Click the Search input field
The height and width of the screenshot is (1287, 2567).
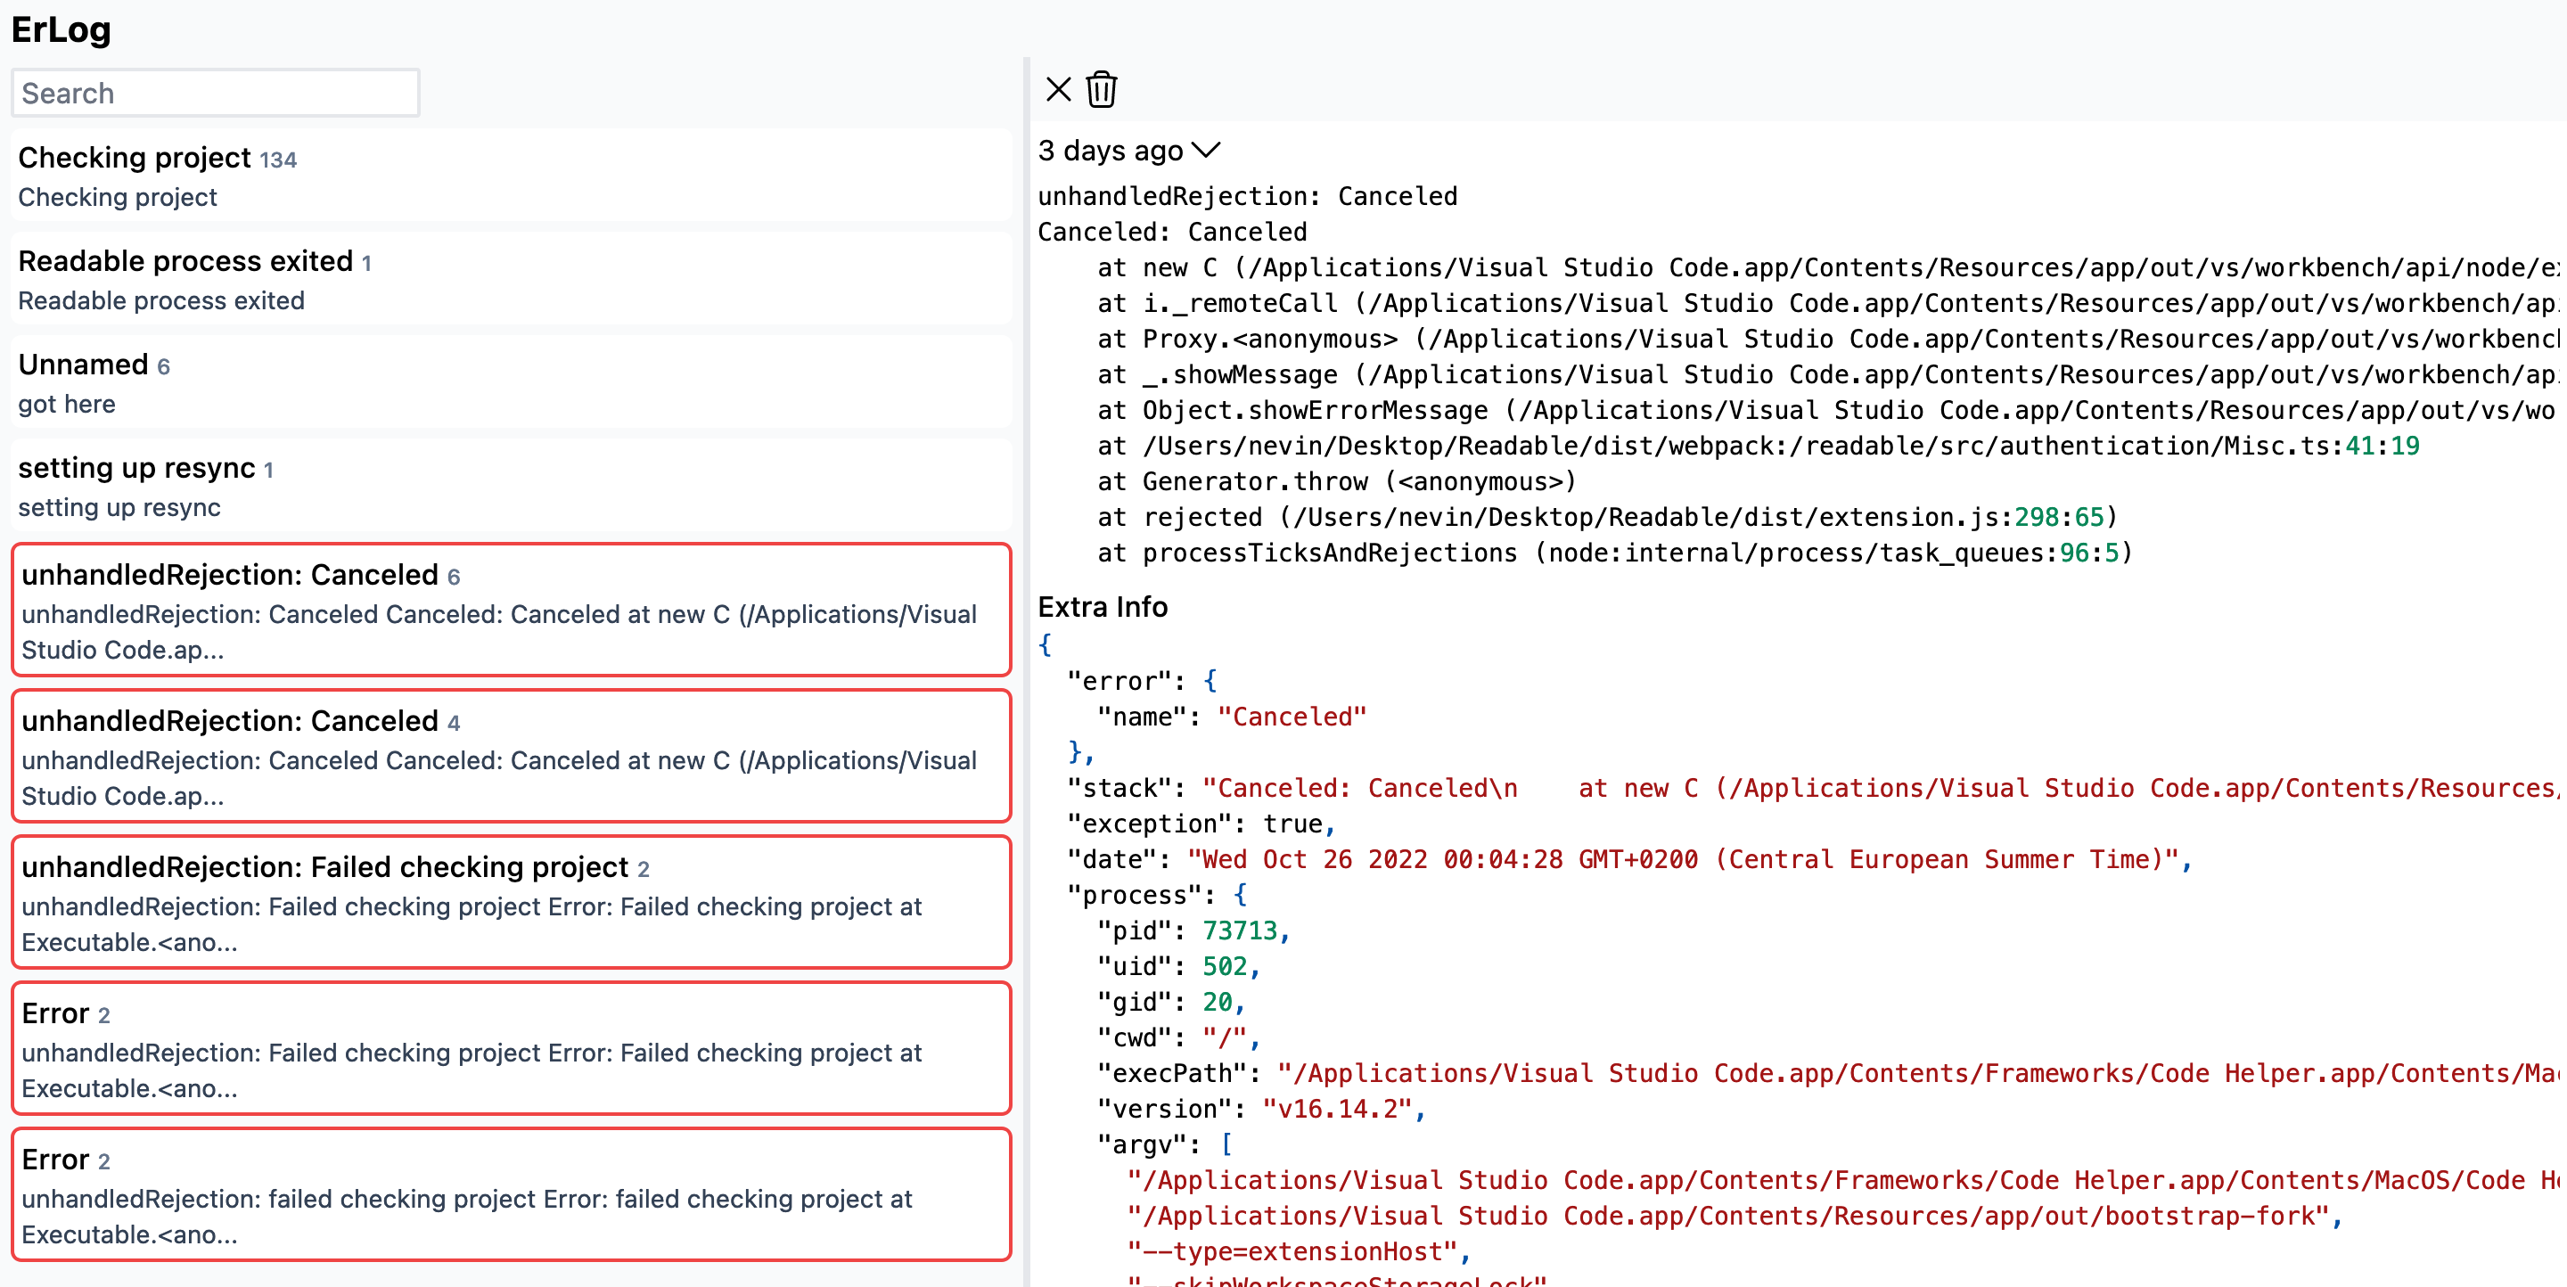click(215, 93)
